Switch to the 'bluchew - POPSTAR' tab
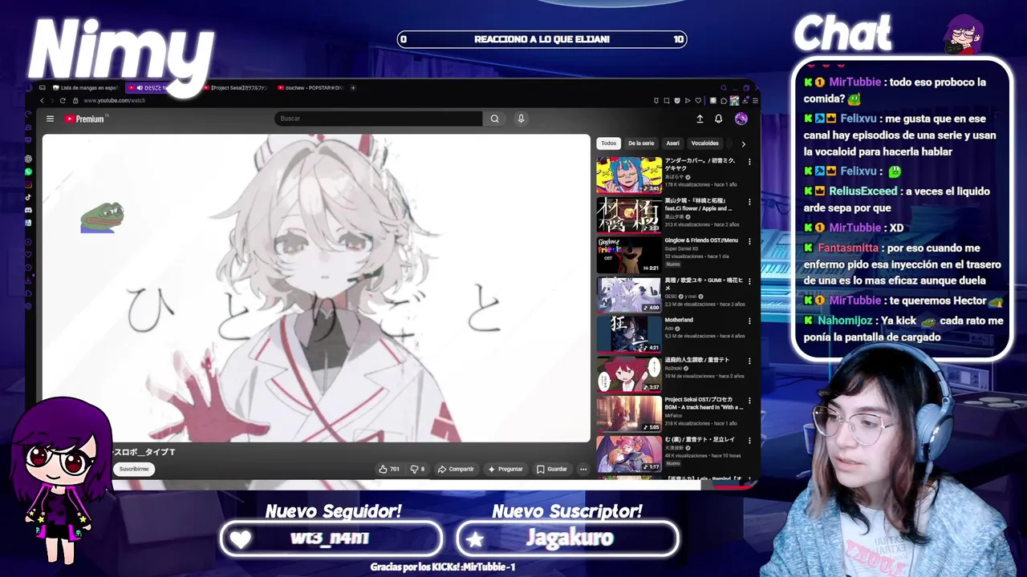This screenshot has width=1027, height=577. click(310, 87)
